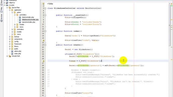173x97 pixels.
Task: Expand the public folder node
Action: coord(10,49)
